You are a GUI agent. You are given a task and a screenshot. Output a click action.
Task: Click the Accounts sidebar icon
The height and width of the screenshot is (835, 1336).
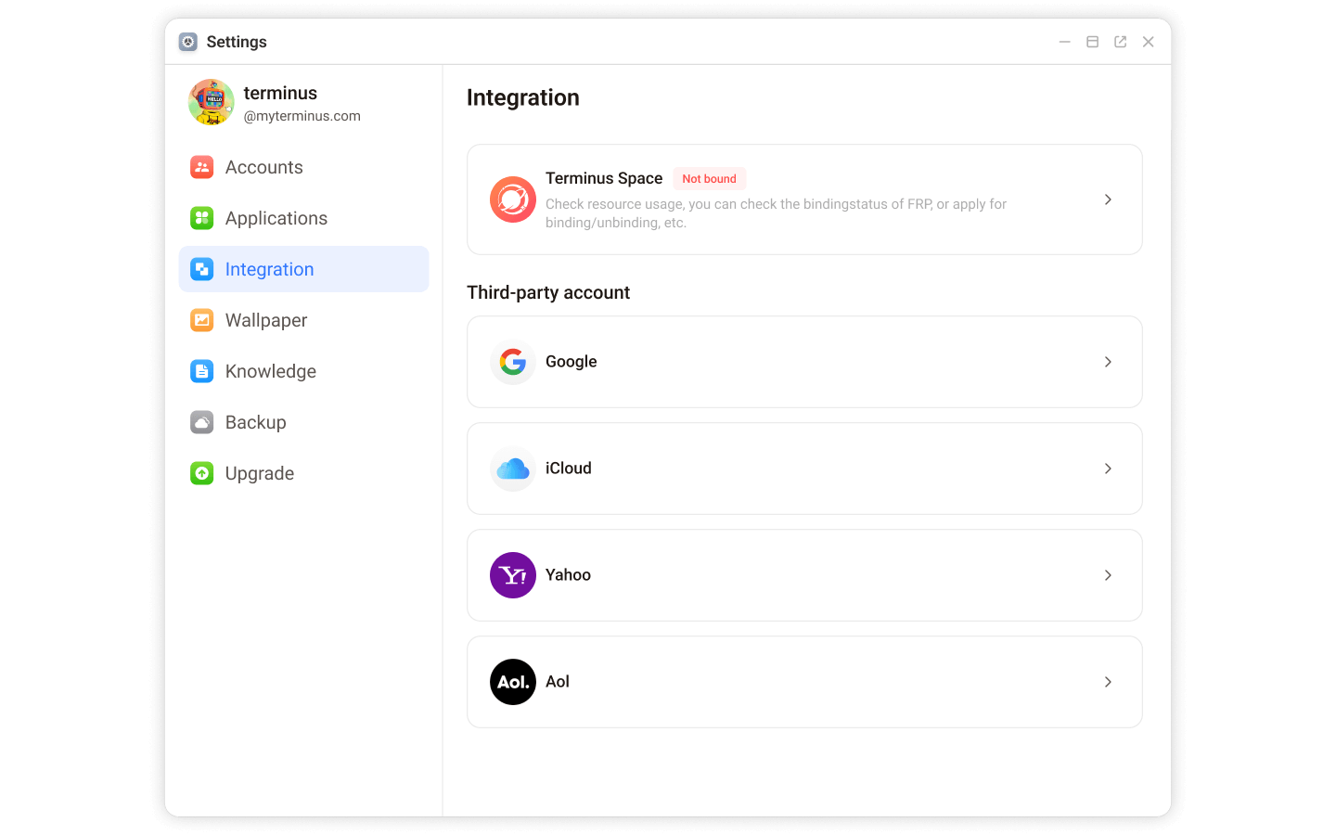pos(202,167)
